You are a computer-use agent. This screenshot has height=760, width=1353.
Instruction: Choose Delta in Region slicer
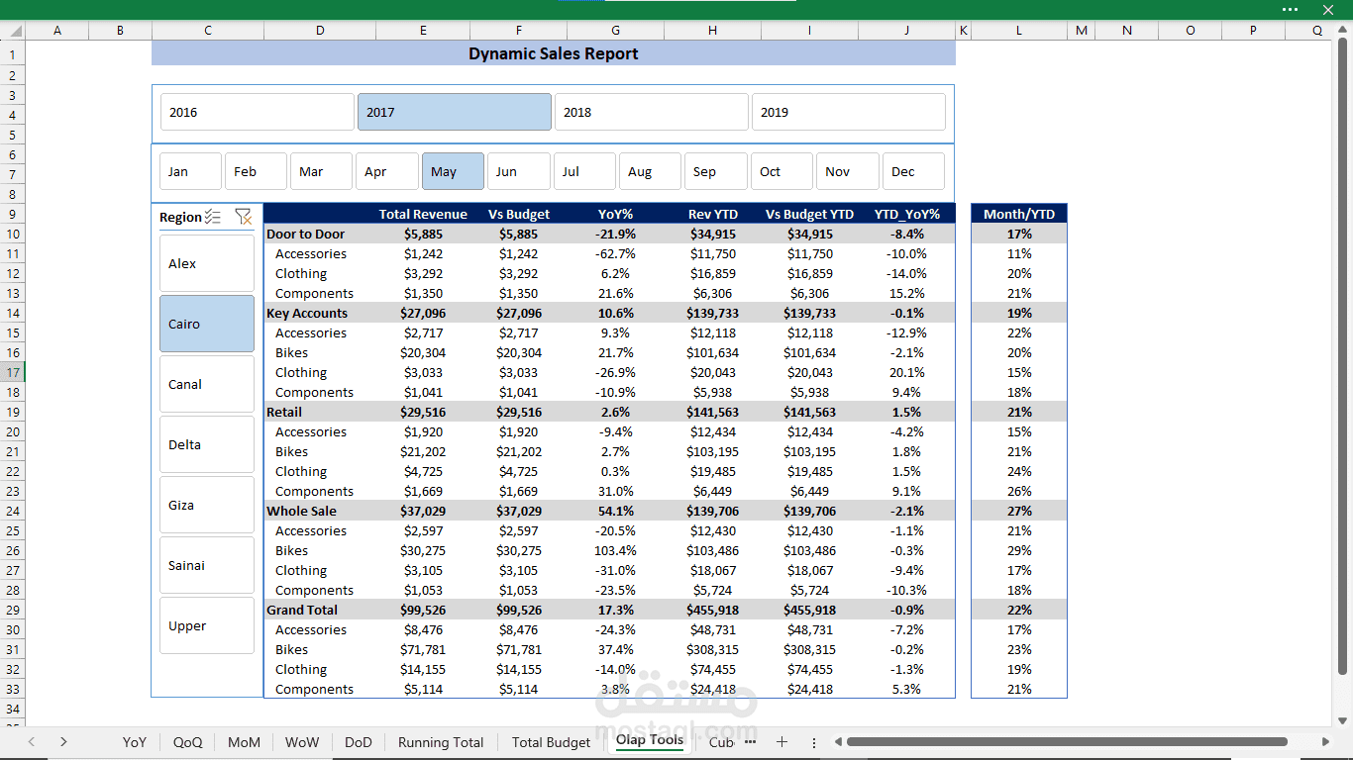coord(207,444)
